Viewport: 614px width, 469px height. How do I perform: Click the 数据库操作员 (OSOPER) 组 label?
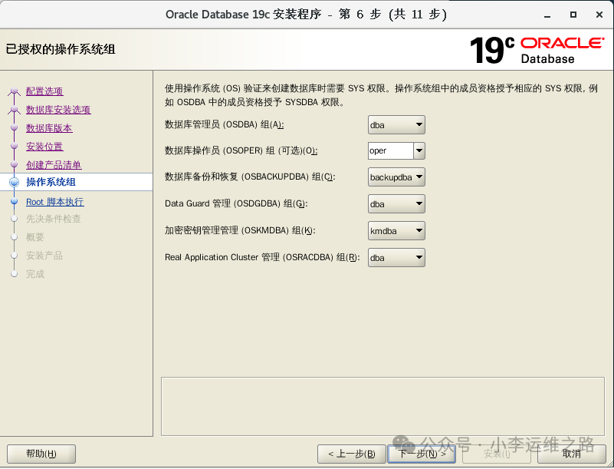pyautogui.click(x=241, y=150)
